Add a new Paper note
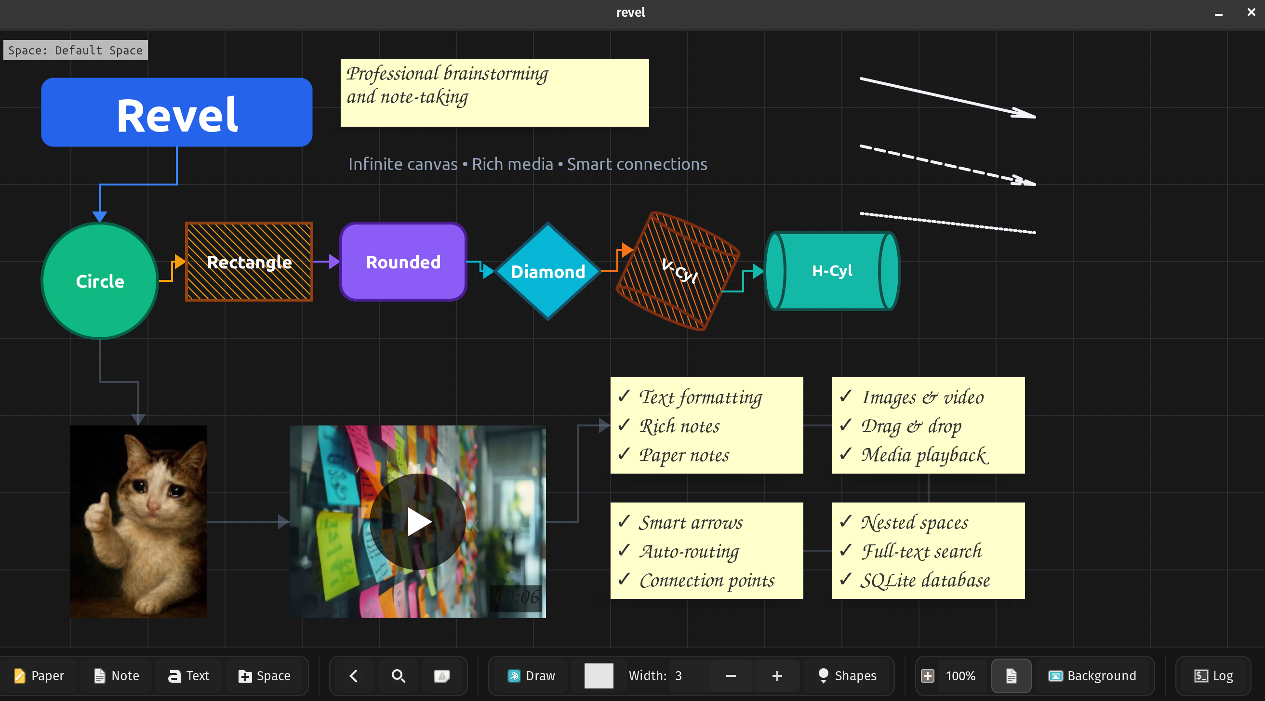This screenshot has height=701, width=1265. coord(40,676)
